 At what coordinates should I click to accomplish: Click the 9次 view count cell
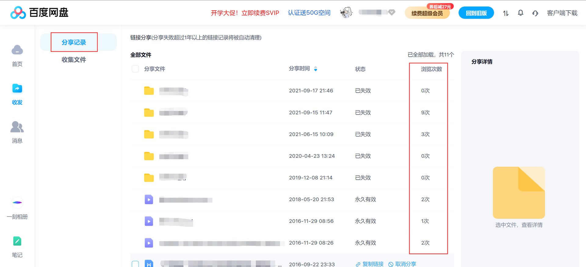[x=425, y=113]
